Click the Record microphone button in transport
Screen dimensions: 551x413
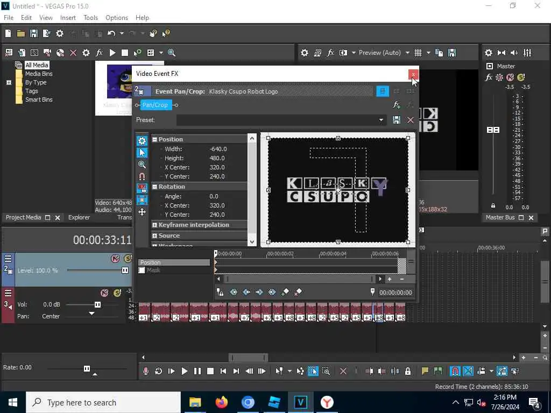pos(146,371)
